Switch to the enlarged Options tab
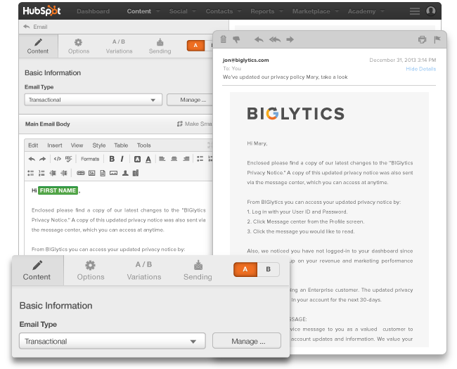 click(x=91, y=270)
